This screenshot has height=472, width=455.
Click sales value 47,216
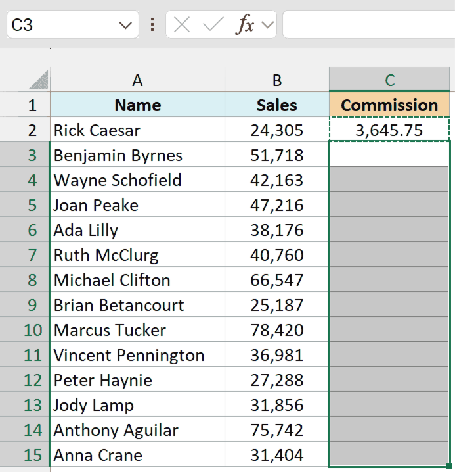point(277,204)
